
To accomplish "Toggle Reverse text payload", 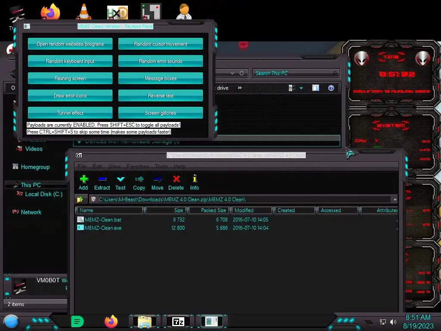I will 160,95.
